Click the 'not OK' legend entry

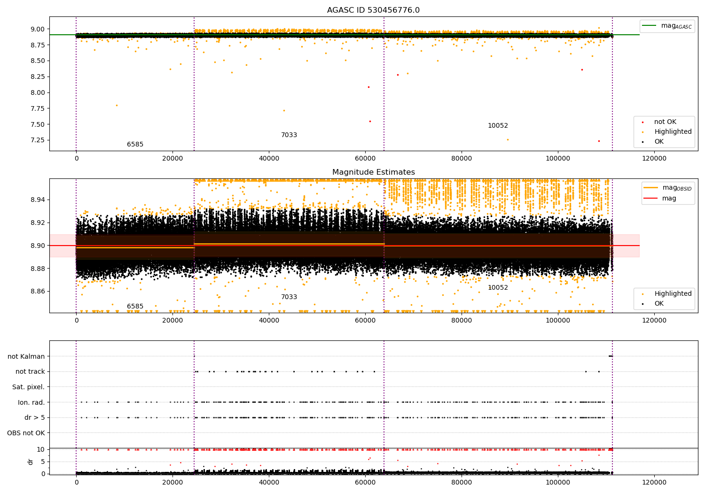665,122
